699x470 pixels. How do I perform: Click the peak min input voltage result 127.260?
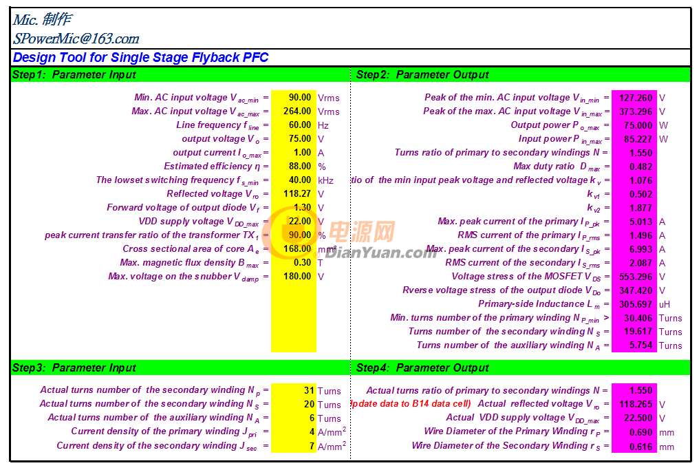pos(634,98)
